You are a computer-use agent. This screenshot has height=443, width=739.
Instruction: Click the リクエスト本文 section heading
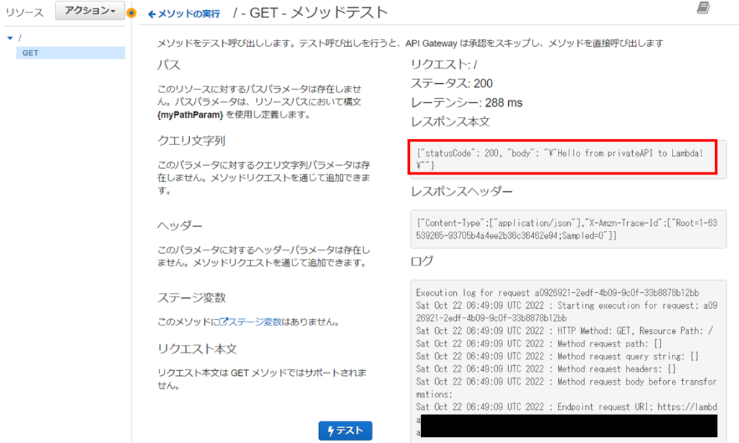coord(197,348)
